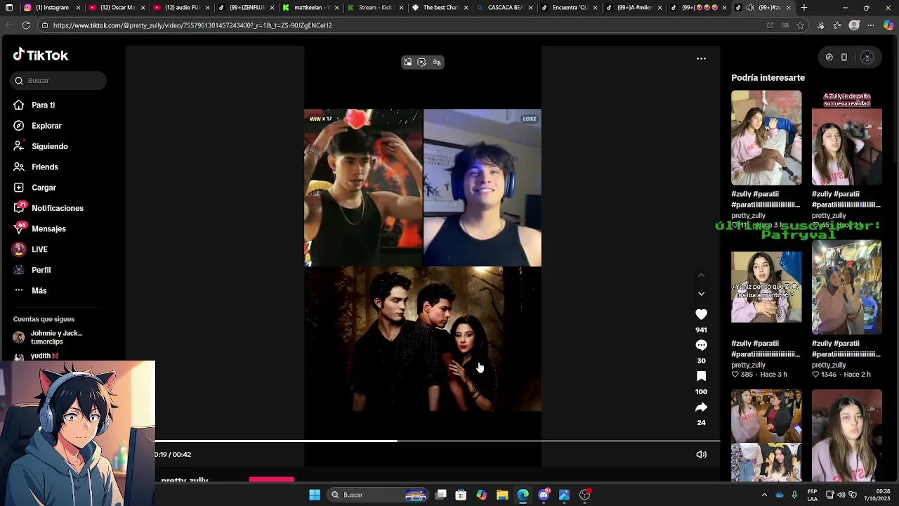Viewport: 899px width, 506px height.
Task: Open the 1346 likes Hace 2 h video thumbnail
Action: (x=847, y=287)
